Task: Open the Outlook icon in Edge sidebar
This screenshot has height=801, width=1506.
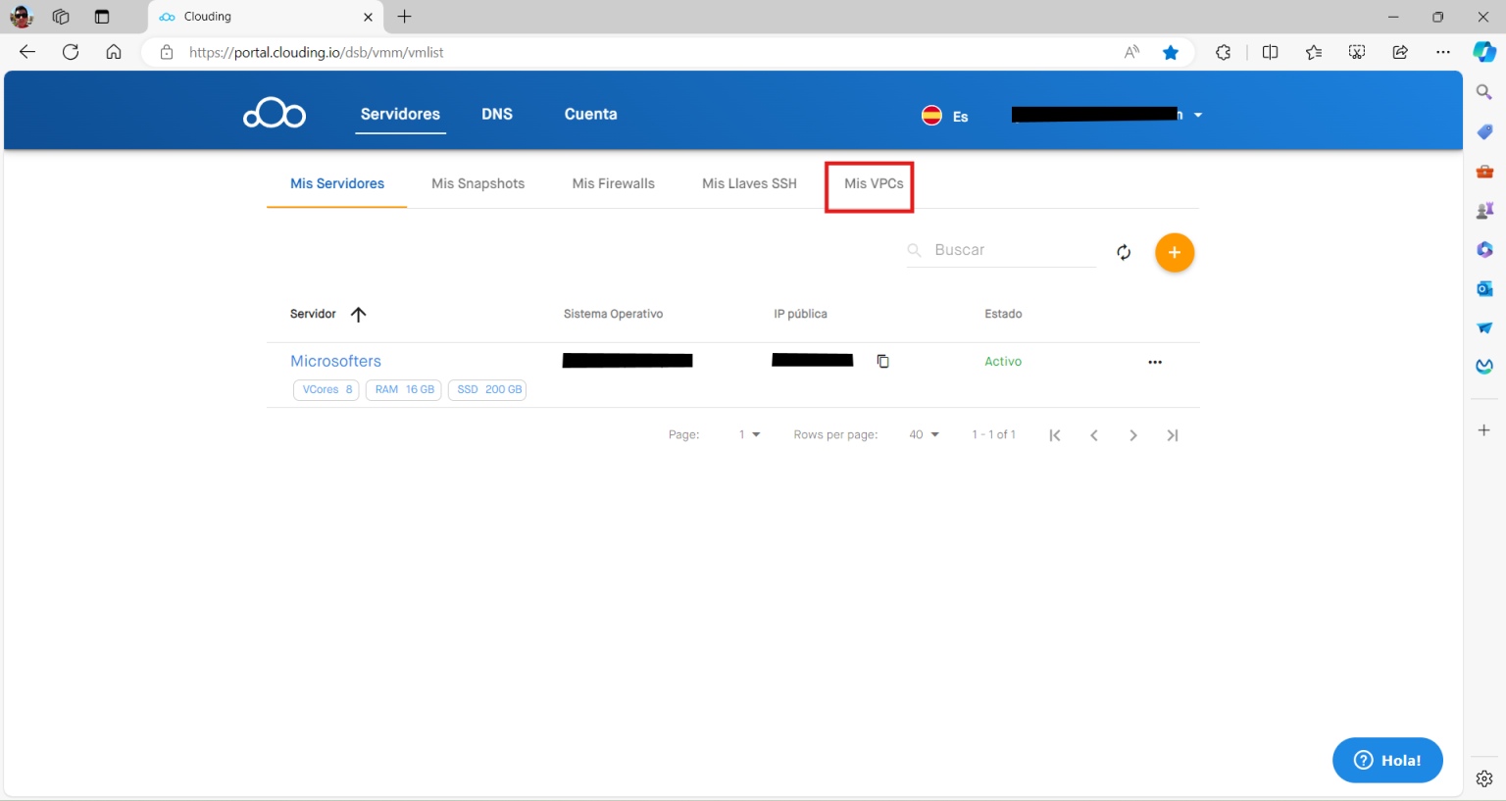Action: tap(1484, 288)
